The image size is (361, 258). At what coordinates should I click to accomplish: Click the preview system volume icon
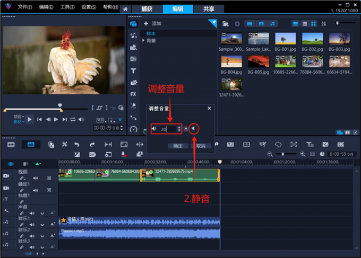click(x=81, y=120)
